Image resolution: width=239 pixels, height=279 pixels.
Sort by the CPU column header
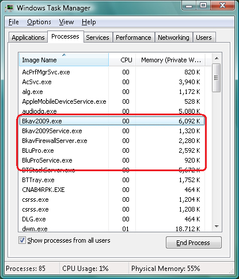click(x=122, y=60)
